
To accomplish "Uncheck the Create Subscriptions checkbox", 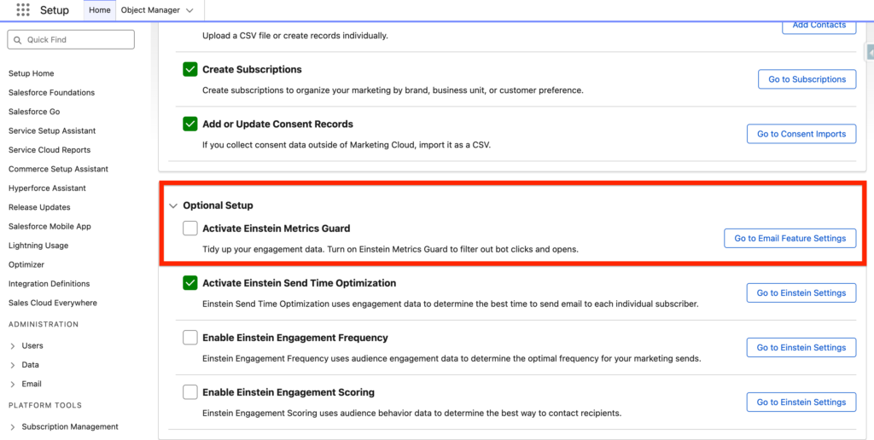I will 190,70.
